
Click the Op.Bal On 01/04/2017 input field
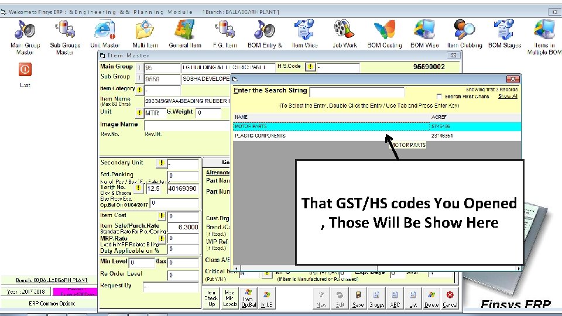tap(174, 204)
